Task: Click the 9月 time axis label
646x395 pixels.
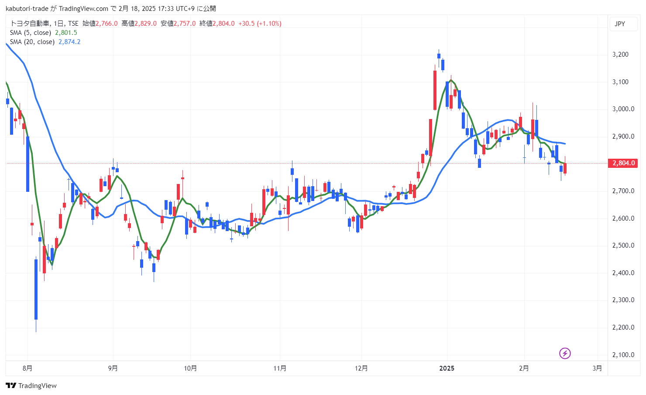Action: (113, 368)
